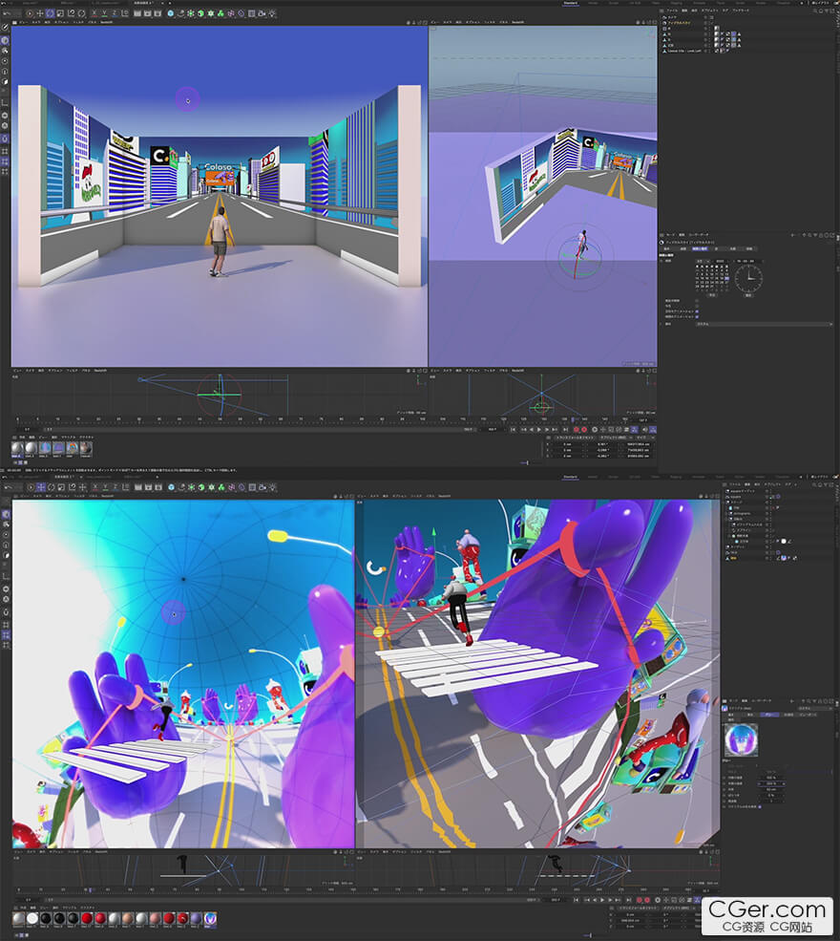The width and height of the screenshot is (840, 941).
Task: Click the X position field, top Coordinate Manager
Action: tap(567, 444)
